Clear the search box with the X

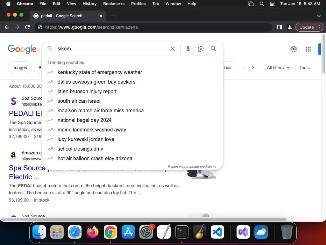(x=172, y=49)
